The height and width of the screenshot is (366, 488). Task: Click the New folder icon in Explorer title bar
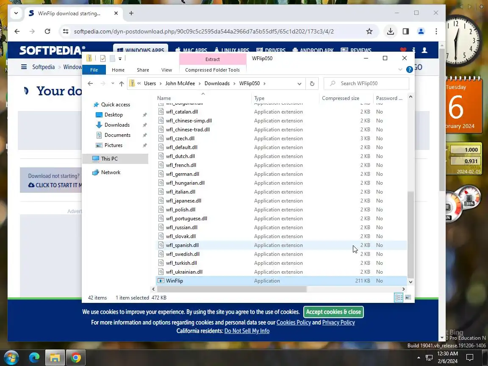(x=112, y=58)
